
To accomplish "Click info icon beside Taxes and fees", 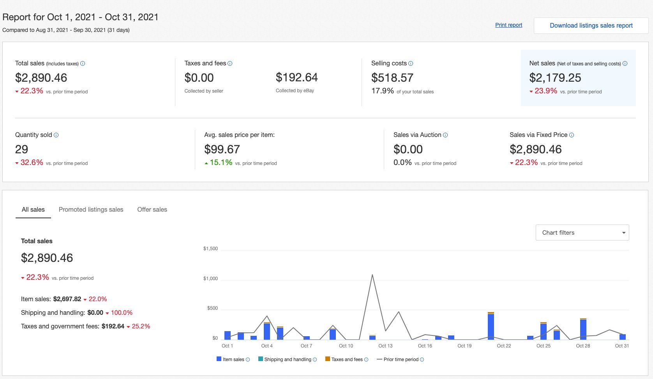I will point(230,63).
